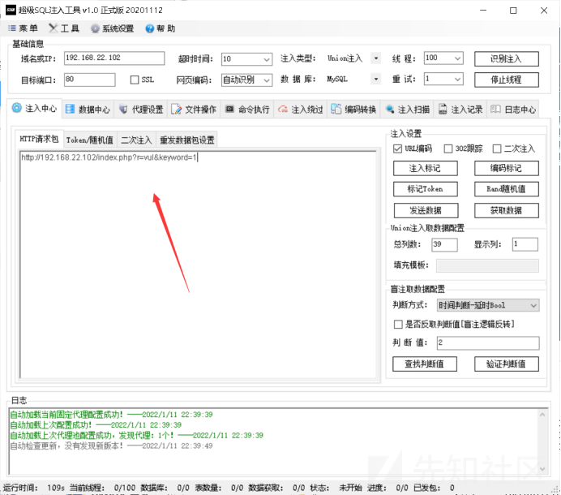
Task: Click the app logo in title bar
Action: click(x=11, y=10)
